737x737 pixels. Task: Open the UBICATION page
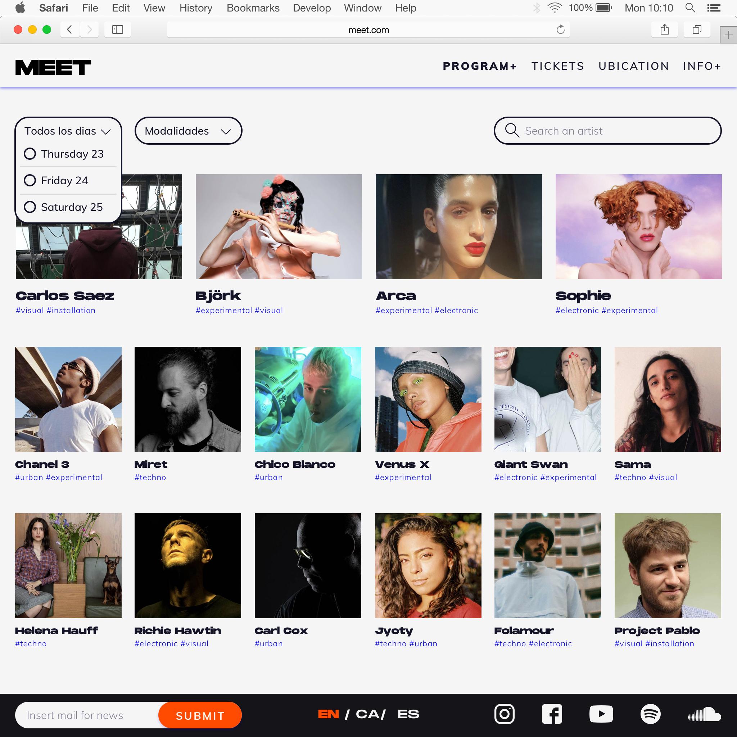tap(634, 66)
